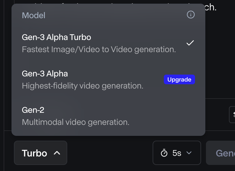Click "Multimodal video generation" description
This screenshot has width=235, height=171.
pos(75,122)
